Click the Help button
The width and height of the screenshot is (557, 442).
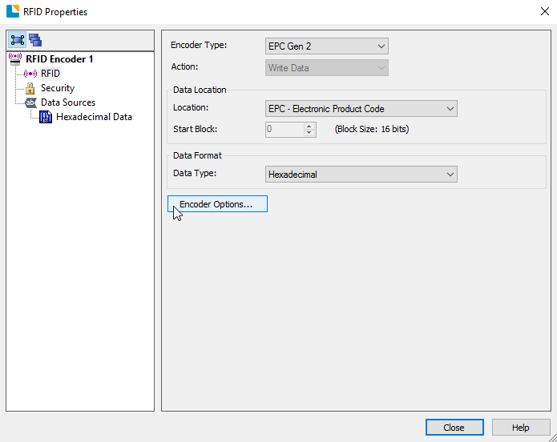[x=520, y=428]
